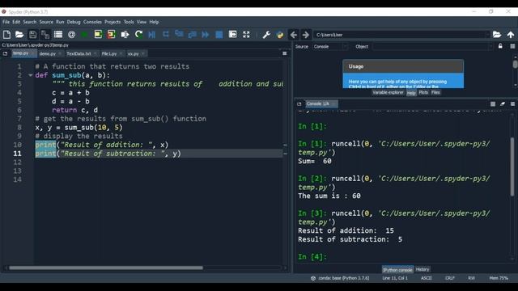Step into function in debugger
Viewport: 518px width, 291px height.
pos(179,34)
